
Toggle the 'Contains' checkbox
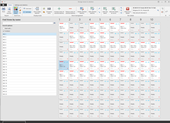3,31
